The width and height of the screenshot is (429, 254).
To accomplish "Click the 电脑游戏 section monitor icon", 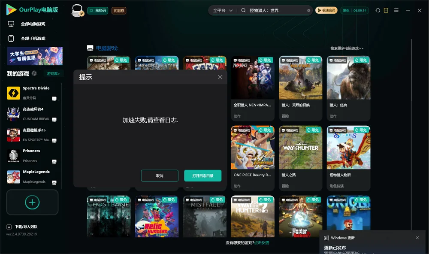I will point(90,48).
